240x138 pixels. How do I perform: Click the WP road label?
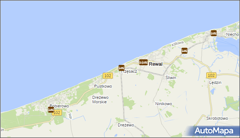tap(70, 116)
